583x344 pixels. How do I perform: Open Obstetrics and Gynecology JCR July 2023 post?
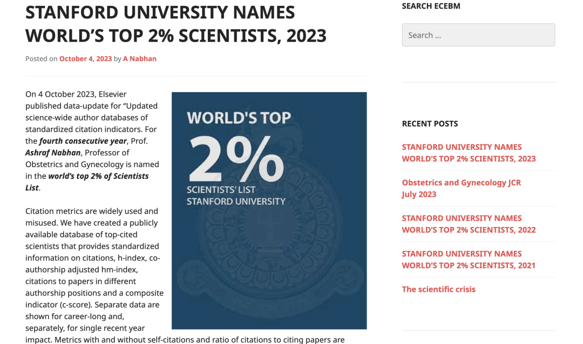pyautogui.click(x=462, y=188)
